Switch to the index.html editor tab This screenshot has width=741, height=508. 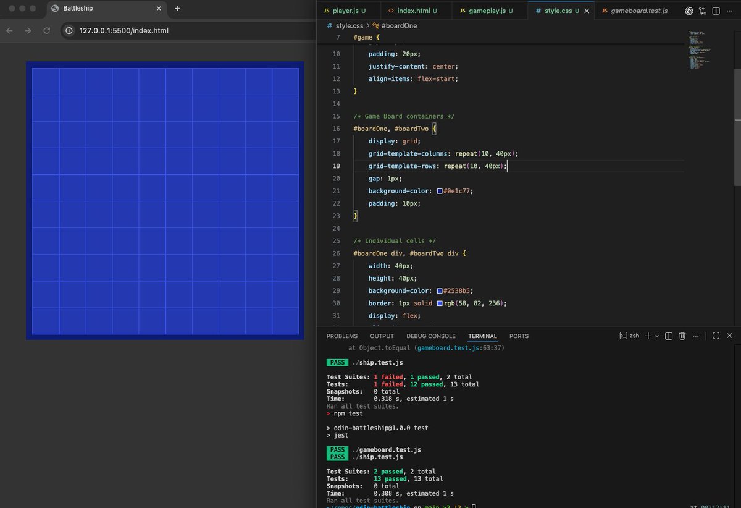coord(416,11)
